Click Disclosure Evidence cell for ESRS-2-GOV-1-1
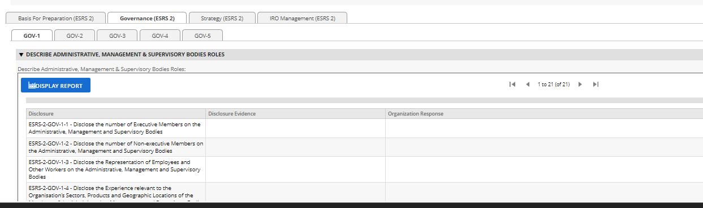Image resolution: width=703 pixels, height=208 pixels. [x=295, y=128]
